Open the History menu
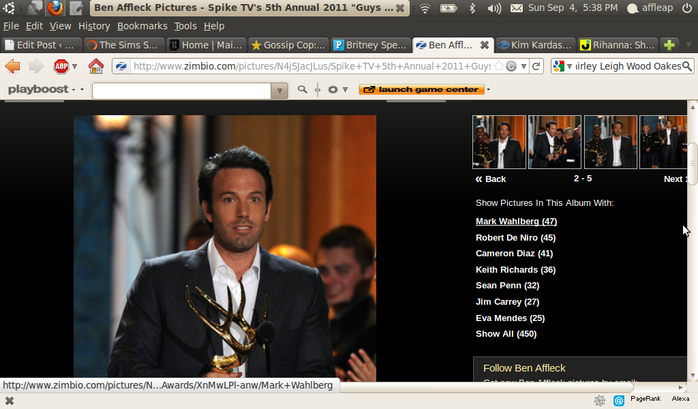The height and width of the screenshot is (409, 698). [94, 27]
